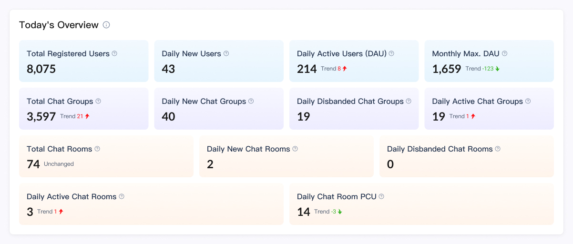Click help icon for Monthly Max. DAU

pyautogui.click(x=504, y=53)
